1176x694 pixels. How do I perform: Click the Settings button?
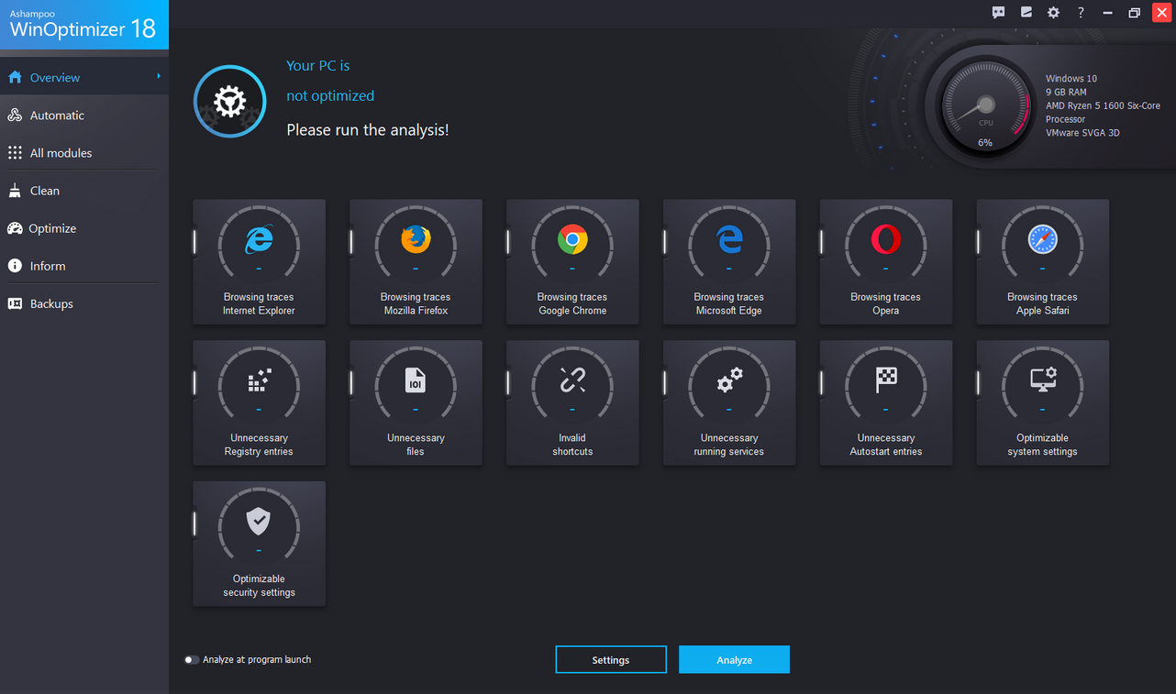[x=611, y=660]
